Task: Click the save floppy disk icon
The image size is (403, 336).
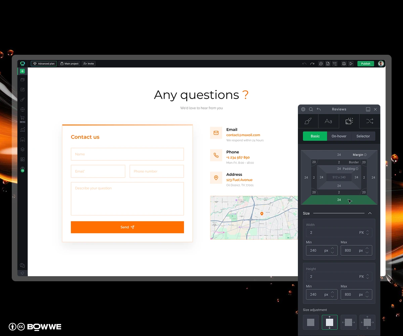Action: 344,64
